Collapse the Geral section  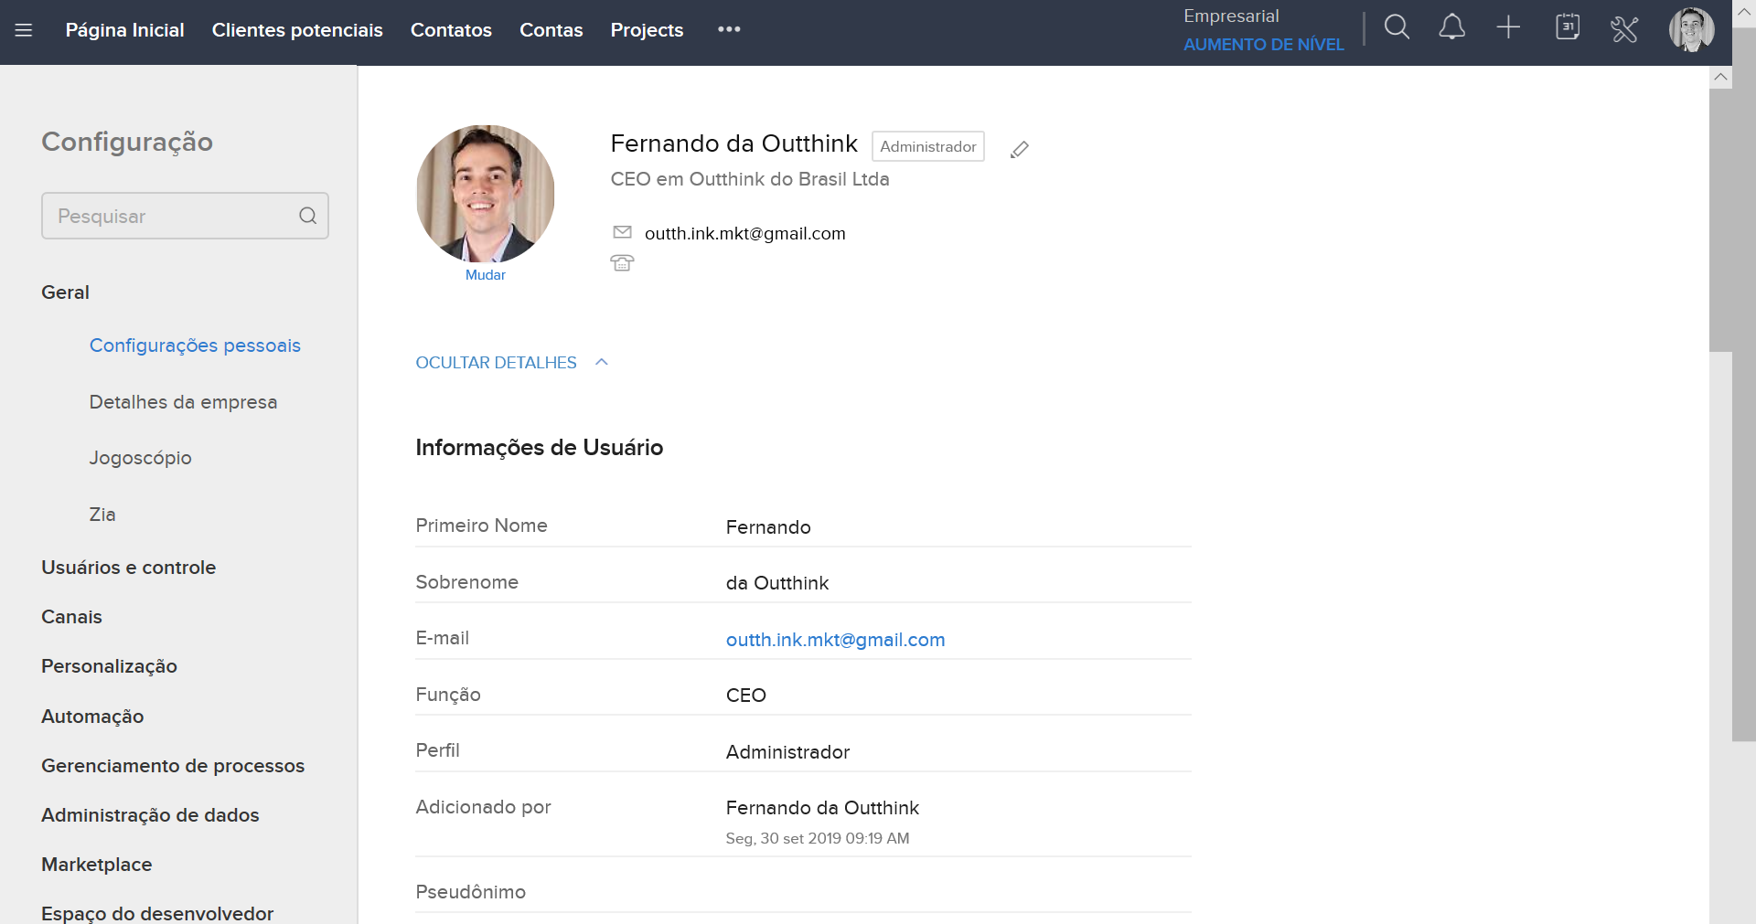pyautogui.click(x=65, y=292)
